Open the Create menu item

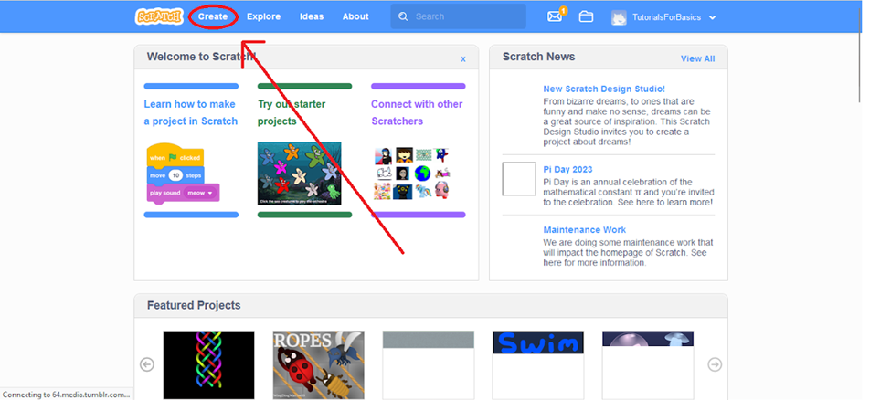[x=213, y=16]
